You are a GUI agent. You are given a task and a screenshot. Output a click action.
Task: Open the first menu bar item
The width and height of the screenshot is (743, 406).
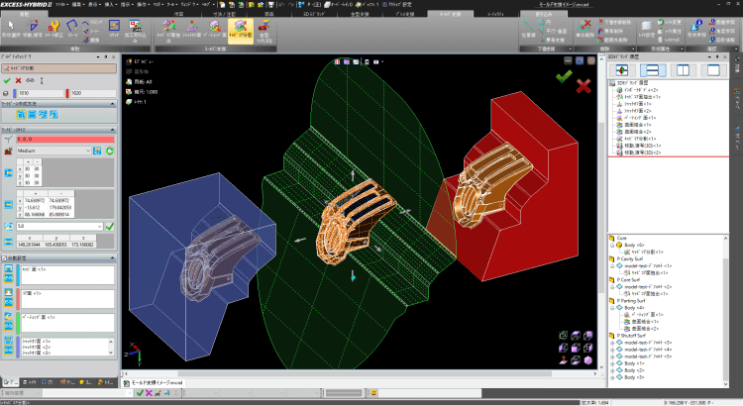tap(61, 4)
